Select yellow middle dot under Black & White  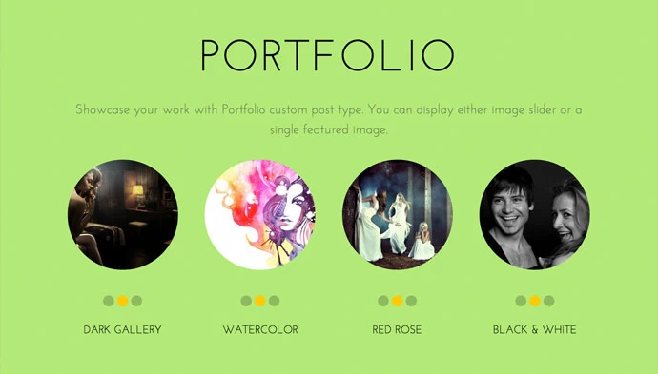tap(535, 301)
